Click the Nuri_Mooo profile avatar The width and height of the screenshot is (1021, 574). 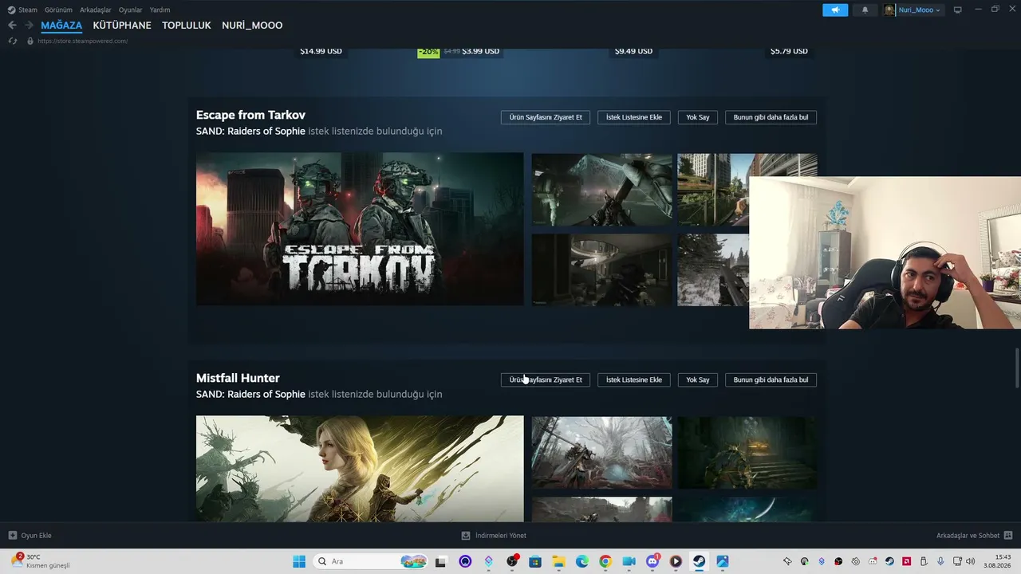click(889, 10)
